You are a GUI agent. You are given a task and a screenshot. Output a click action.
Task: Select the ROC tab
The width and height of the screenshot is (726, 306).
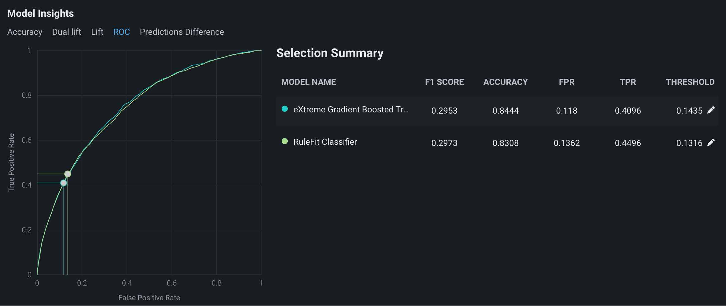(121, 32)
